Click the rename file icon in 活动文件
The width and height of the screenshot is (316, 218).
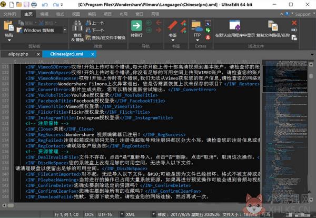point(294,30)
